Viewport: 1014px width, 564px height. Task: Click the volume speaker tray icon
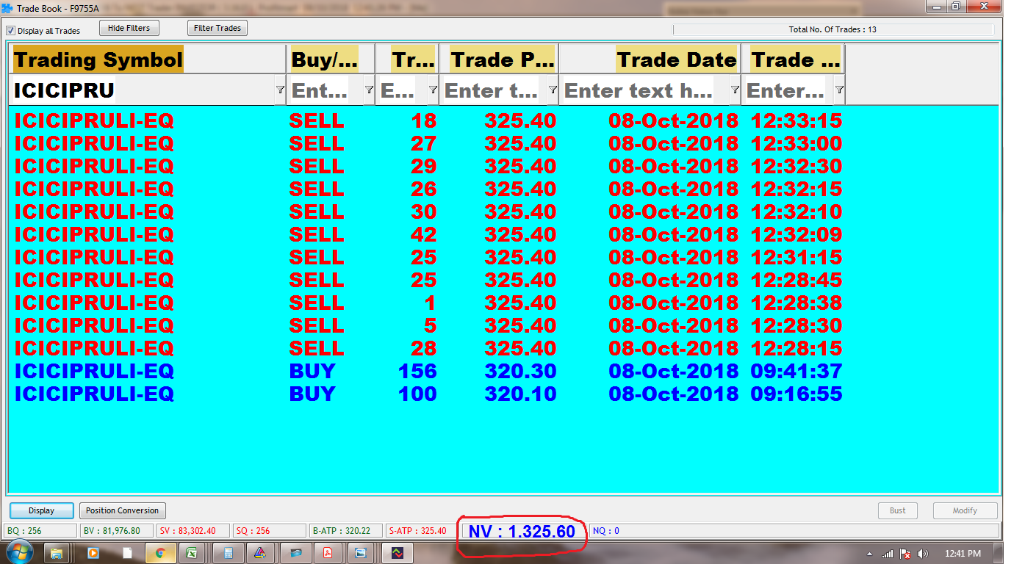pyautogui.click(x=923, y=554)
